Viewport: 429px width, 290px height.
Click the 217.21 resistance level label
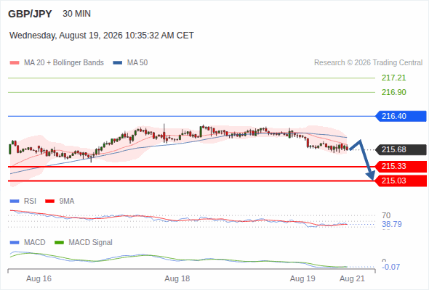[393, 78]
